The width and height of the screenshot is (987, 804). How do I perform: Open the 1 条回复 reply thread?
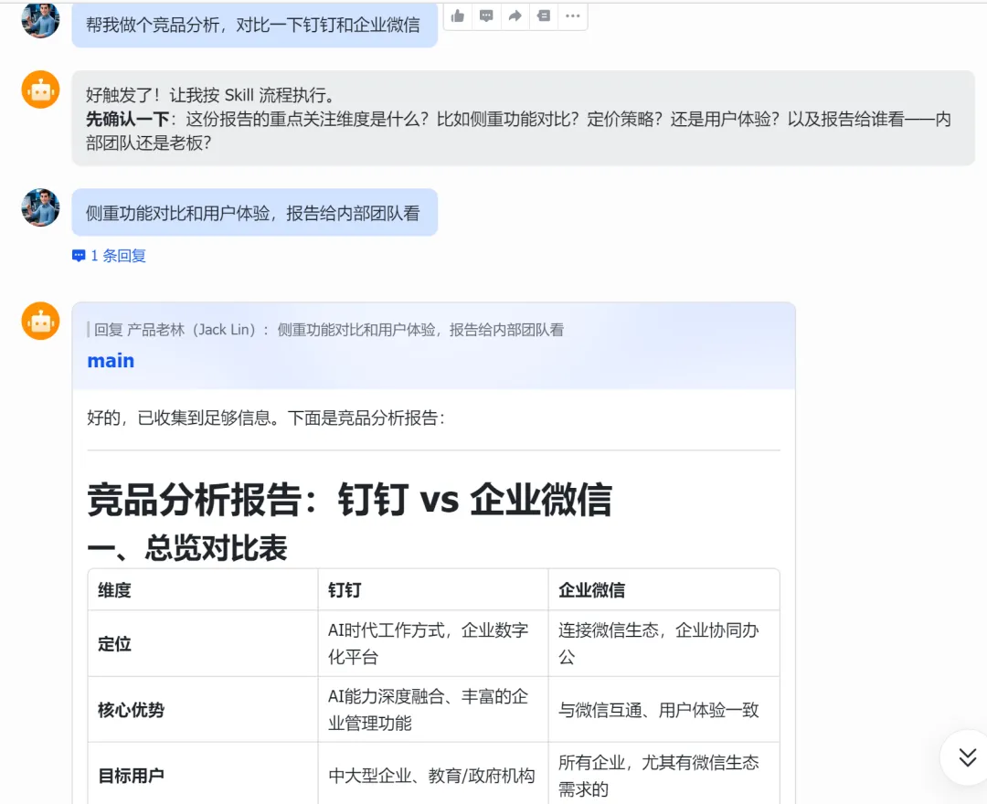tap(110, 256)
